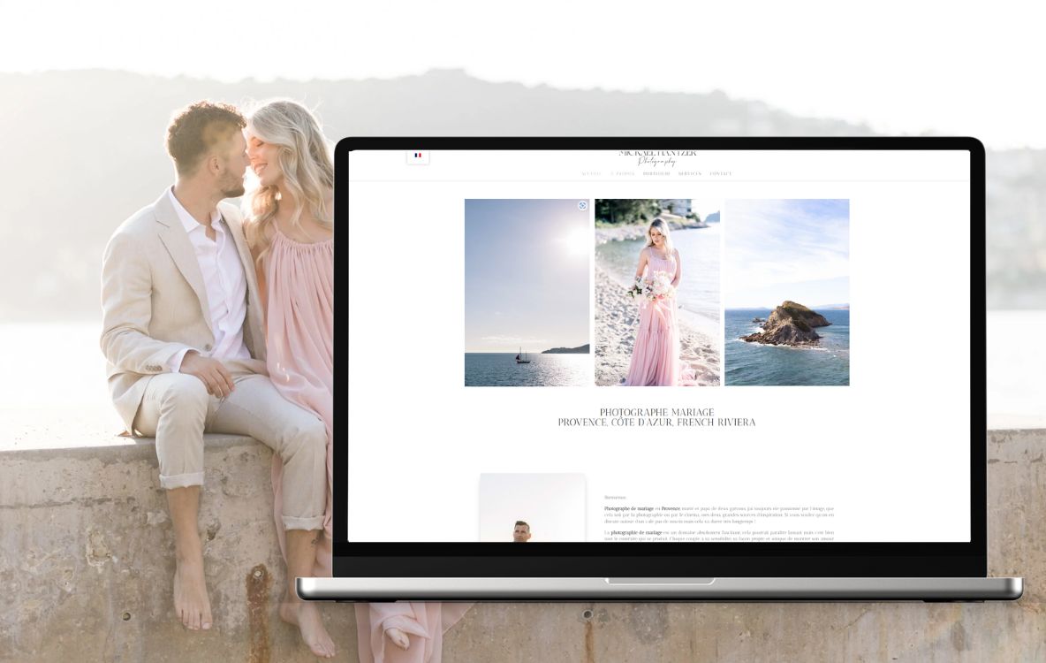The height and width of the screenshot is (663, 1046).
Task: Open the photographer portrait image
Action: (532, 508)
